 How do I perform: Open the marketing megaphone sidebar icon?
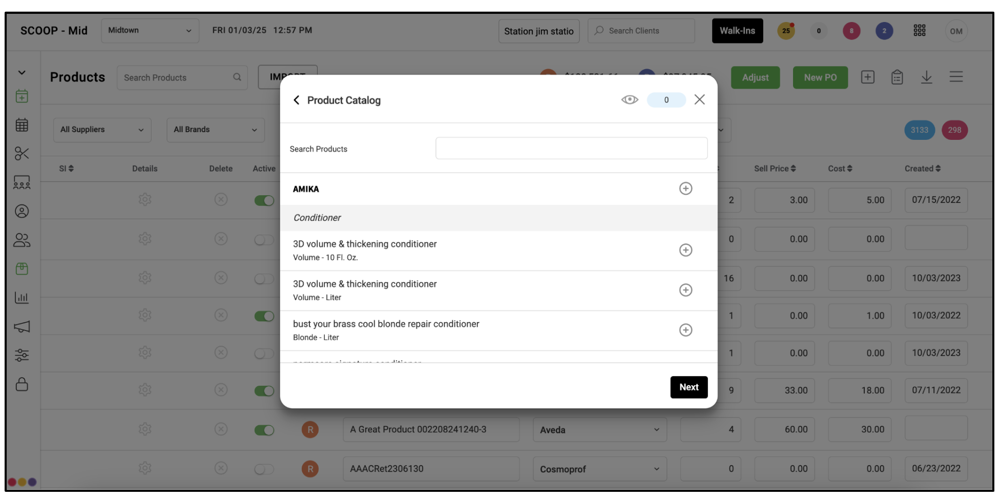point(22,327)
